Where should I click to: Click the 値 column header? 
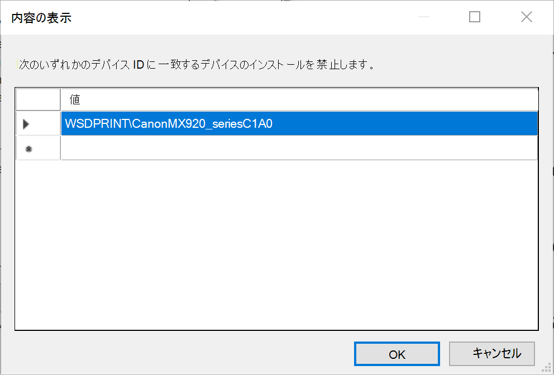(299, 99)
